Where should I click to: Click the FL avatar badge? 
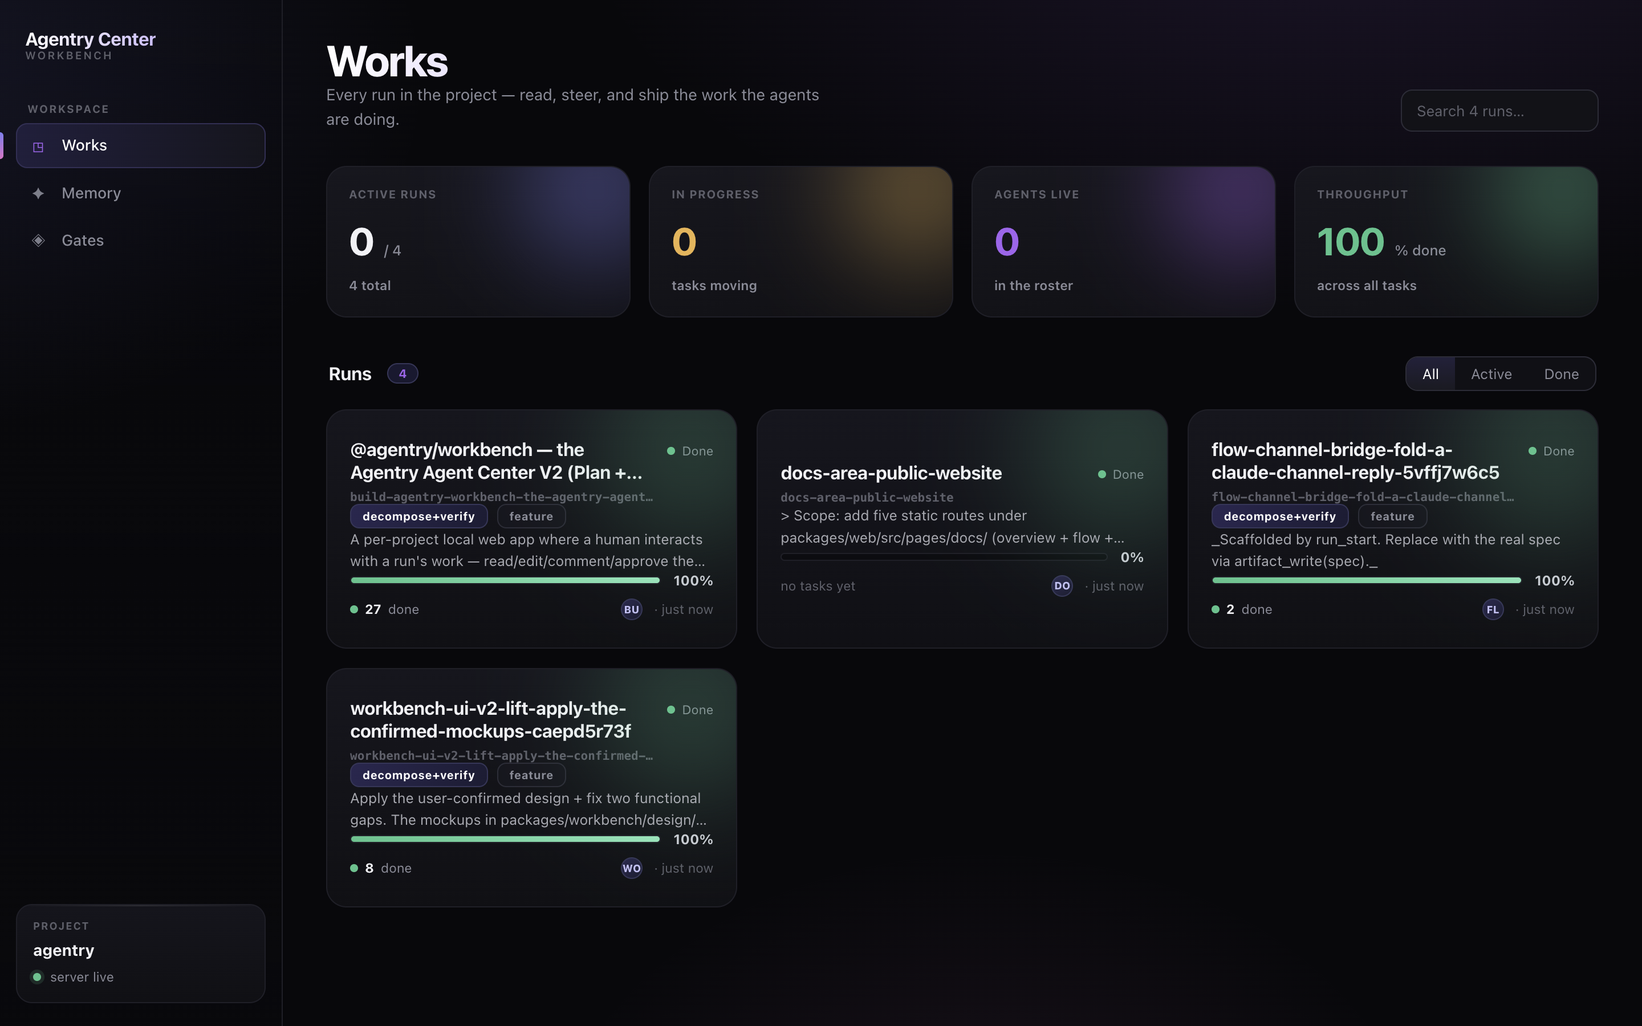[1493, 609]
